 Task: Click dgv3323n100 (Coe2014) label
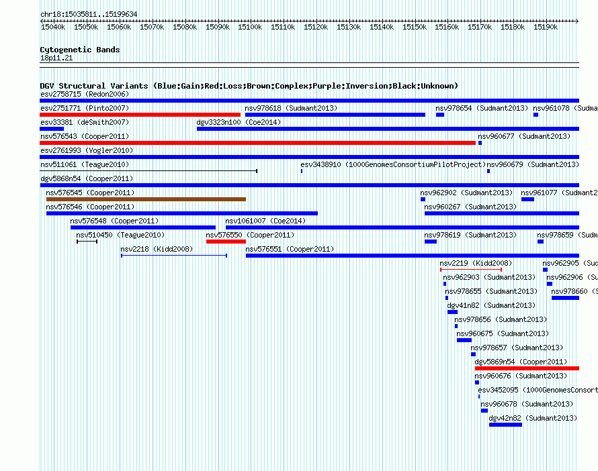239,122
